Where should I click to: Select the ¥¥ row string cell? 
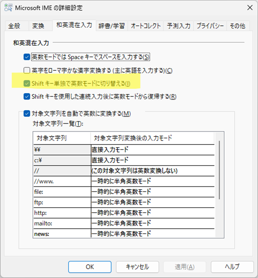coord(62,150)
